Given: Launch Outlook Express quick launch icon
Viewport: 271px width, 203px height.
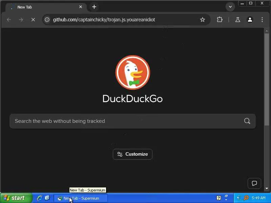Looking at the screenshot, I should [47, 198].
